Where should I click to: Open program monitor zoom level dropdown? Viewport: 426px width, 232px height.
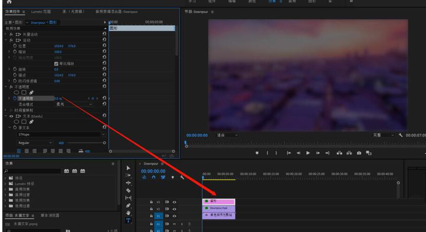(x=227, y=135)
